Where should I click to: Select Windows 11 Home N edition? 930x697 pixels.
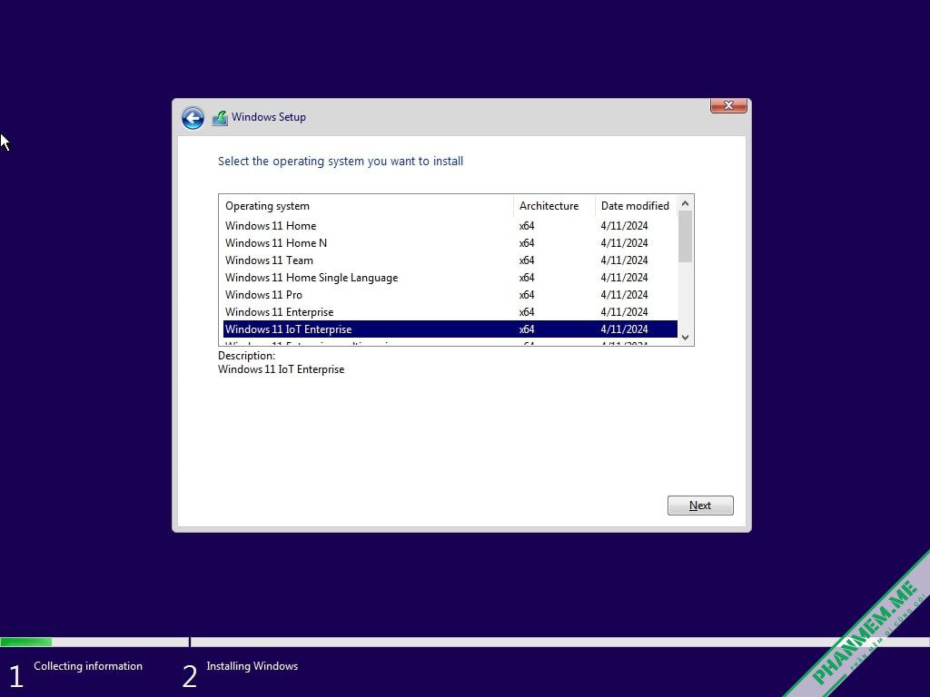point(450,243)
